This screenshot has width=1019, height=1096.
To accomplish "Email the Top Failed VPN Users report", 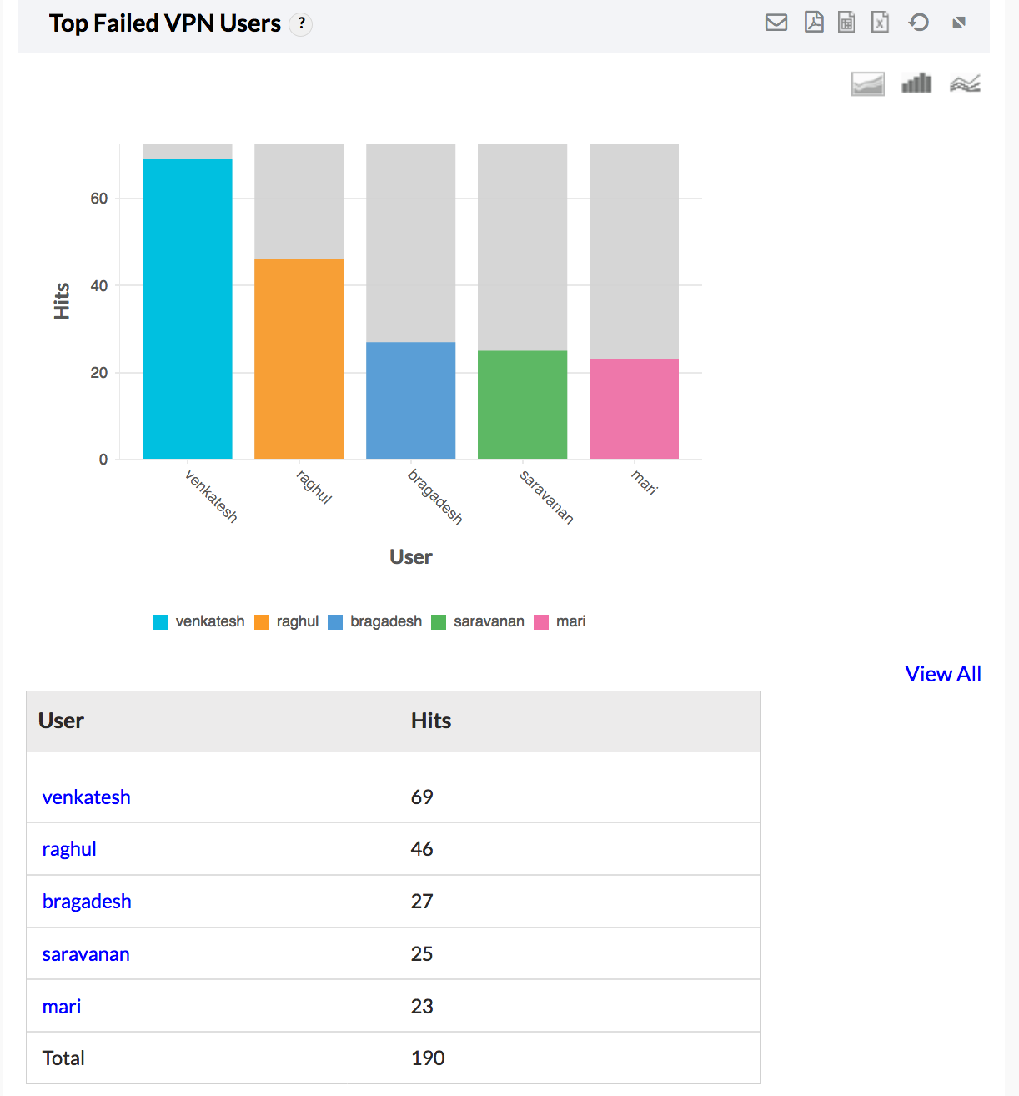I will 776,23.
